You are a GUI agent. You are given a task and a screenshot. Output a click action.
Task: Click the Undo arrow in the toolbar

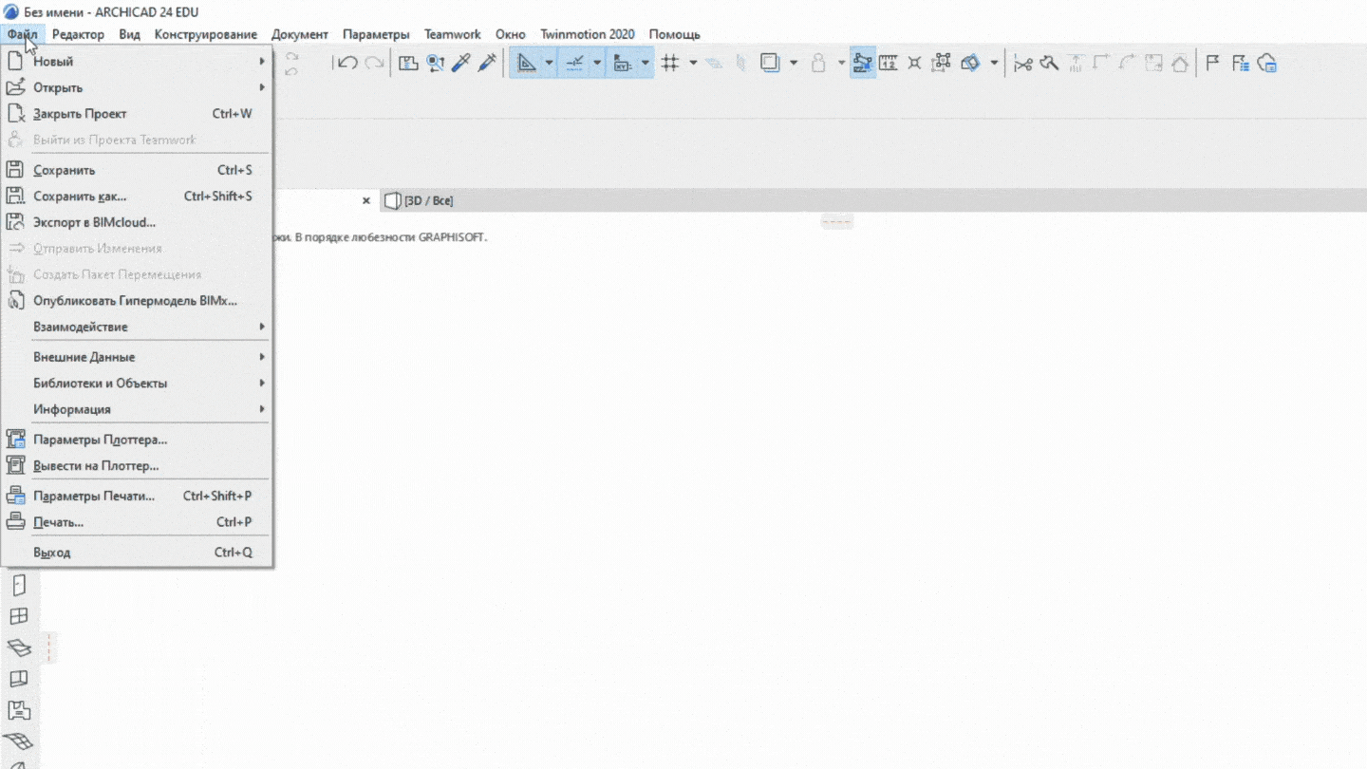coord(347,64)
